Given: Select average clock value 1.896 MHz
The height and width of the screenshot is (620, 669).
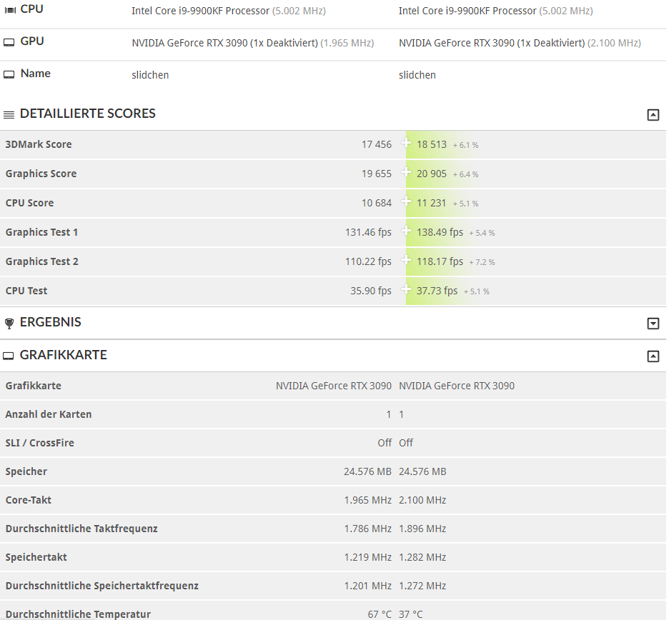Looking at the screenshot, I should pyautogui.click(x=422, y=529).
